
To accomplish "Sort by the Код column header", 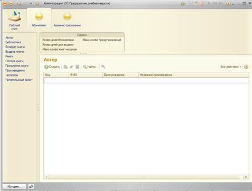I will click(56, 75).
